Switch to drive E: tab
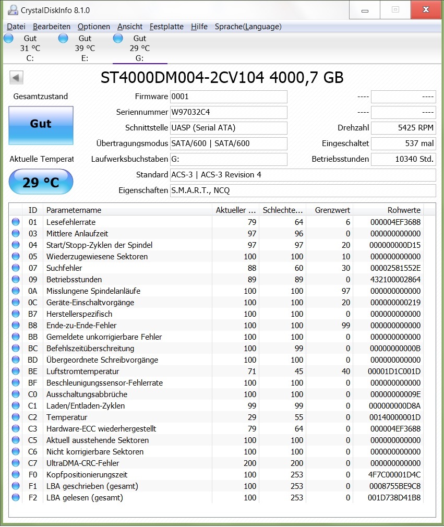 pyautogui.click(x=85, y=48)
